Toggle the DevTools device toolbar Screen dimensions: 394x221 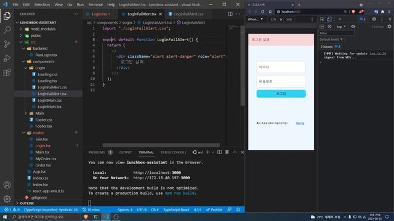[x=329, y=19]
